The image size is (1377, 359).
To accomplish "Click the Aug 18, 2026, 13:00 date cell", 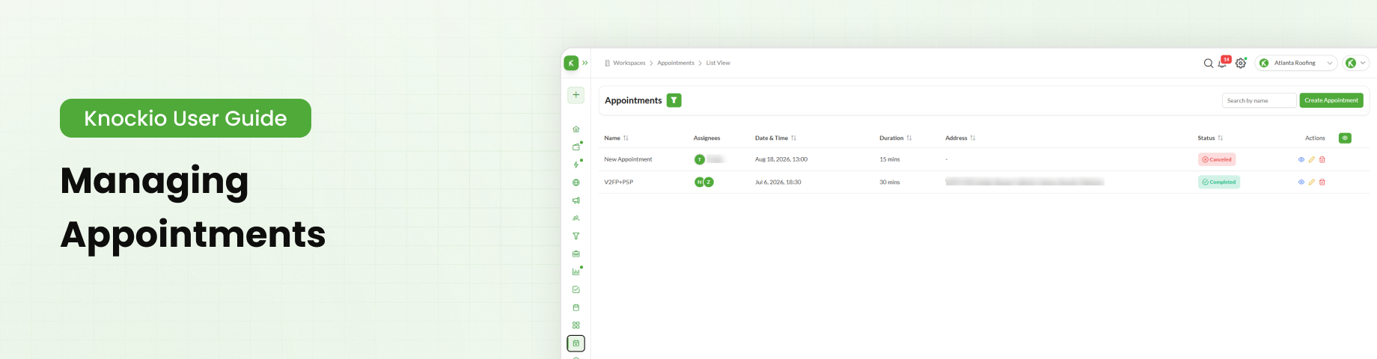I will (x=781, y=159).
